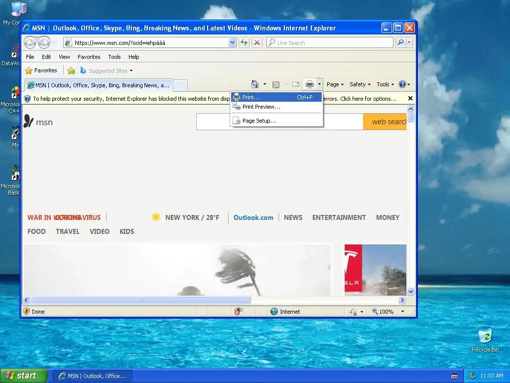Screen dimensions: 510x383
Task: Click the Back navigation arrow
Action: 30,42
